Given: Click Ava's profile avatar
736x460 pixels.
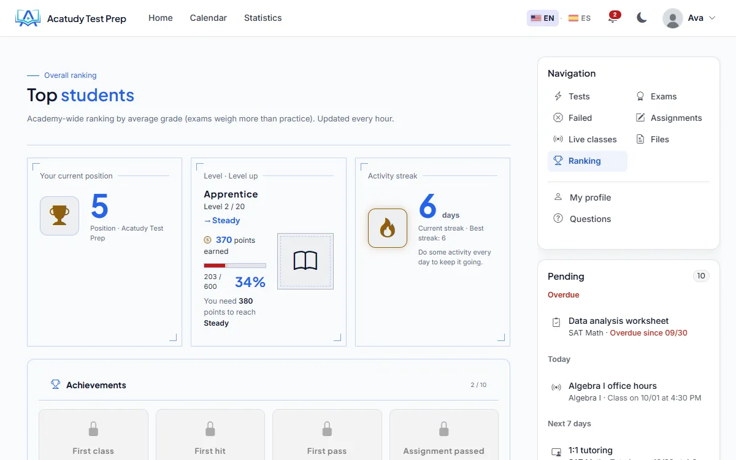Looking at the screenshot, I should pyautogui.click(x=673, y=18).
